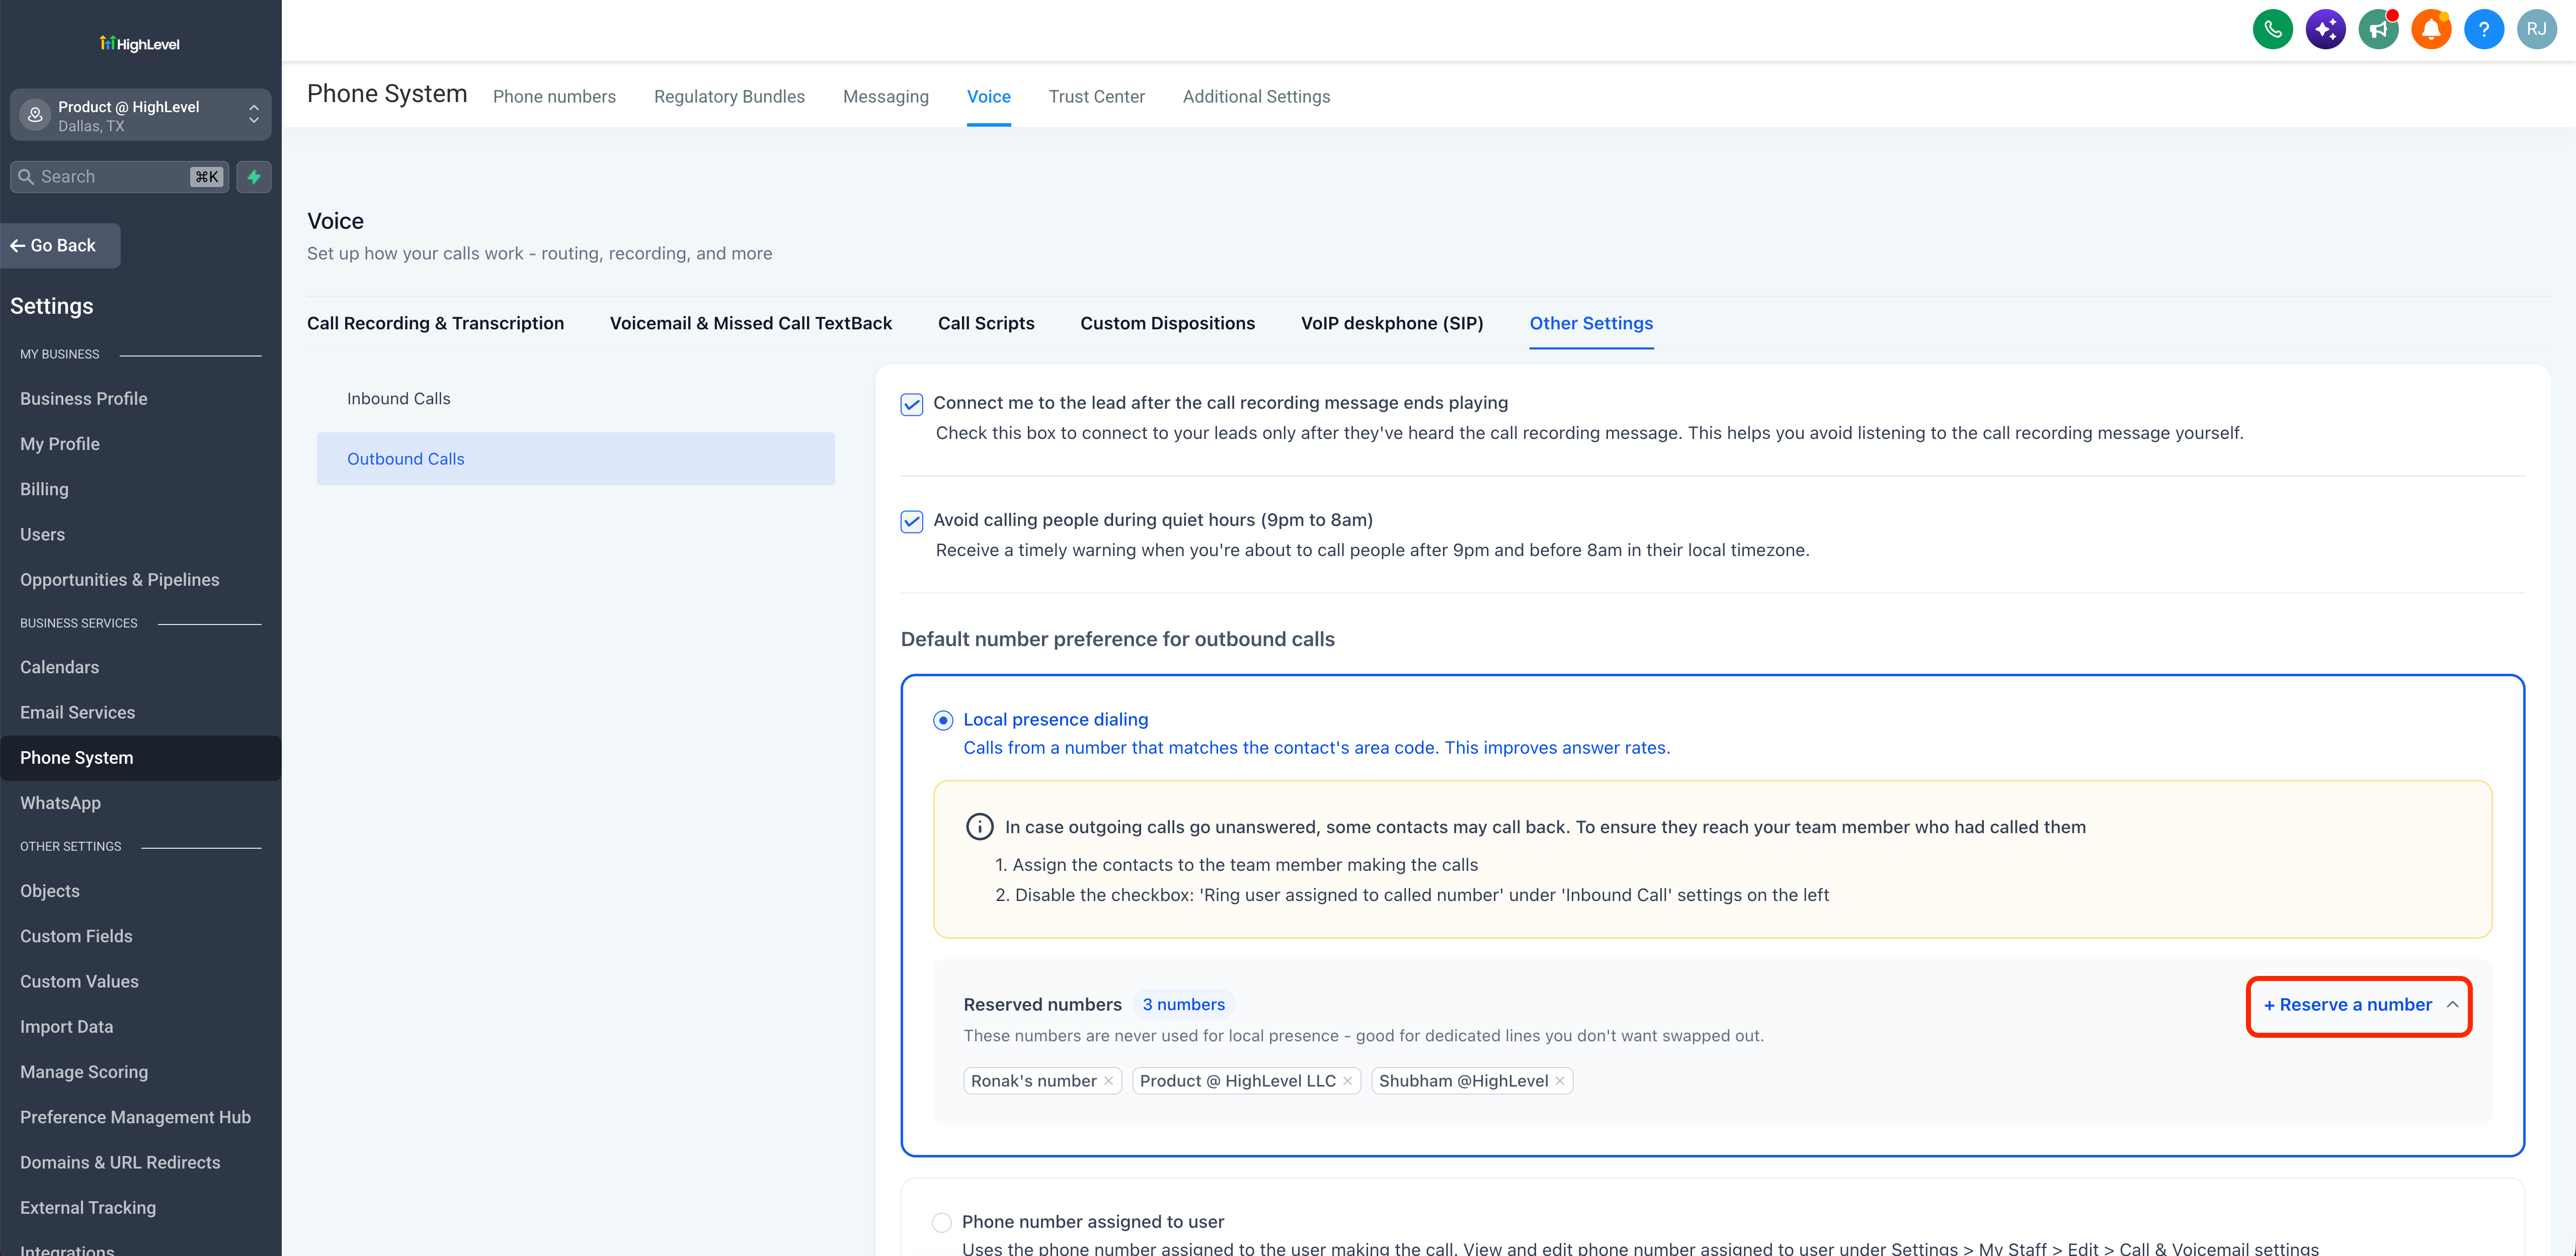Toggle avoid calling during quiet hours checkbox
2576x1256 pixels.
point(912,520)
